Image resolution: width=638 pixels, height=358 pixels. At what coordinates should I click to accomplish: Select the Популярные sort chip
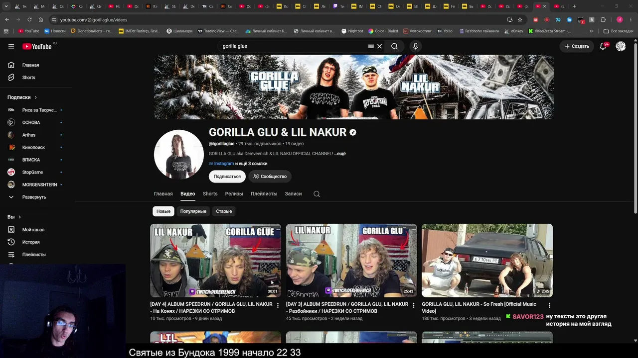pyautogui.click(x=193, y=211)
